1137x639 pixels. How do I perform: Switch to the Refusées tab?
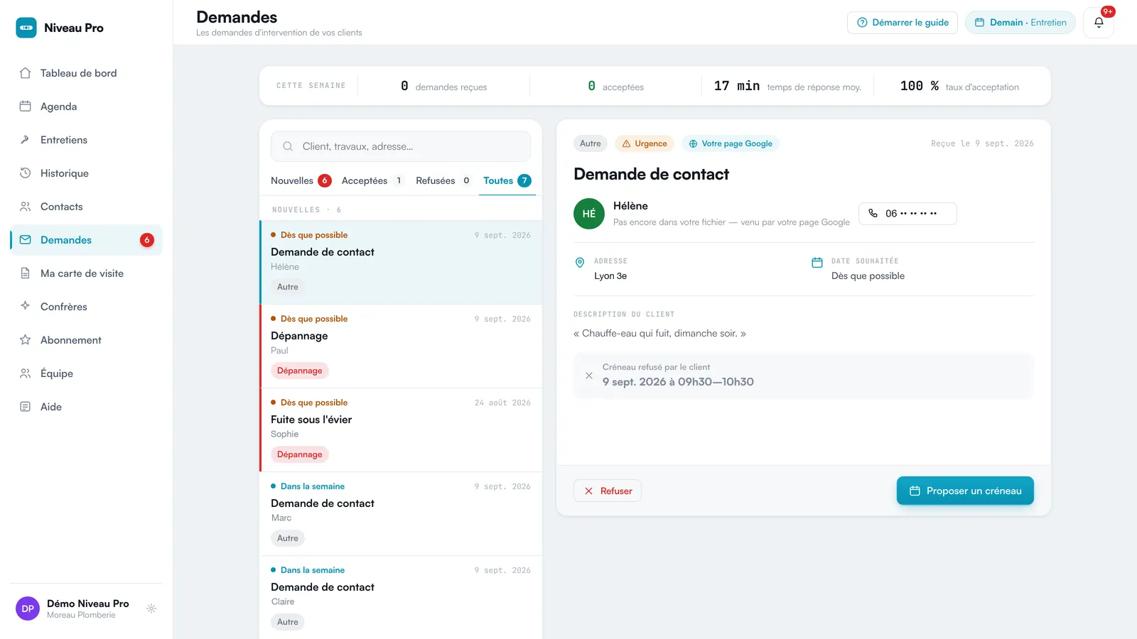point(443,180)
